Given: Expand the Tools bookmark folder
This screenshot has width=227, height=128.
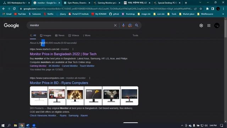Looking at the screenshot, I should [x=172, y=14].
